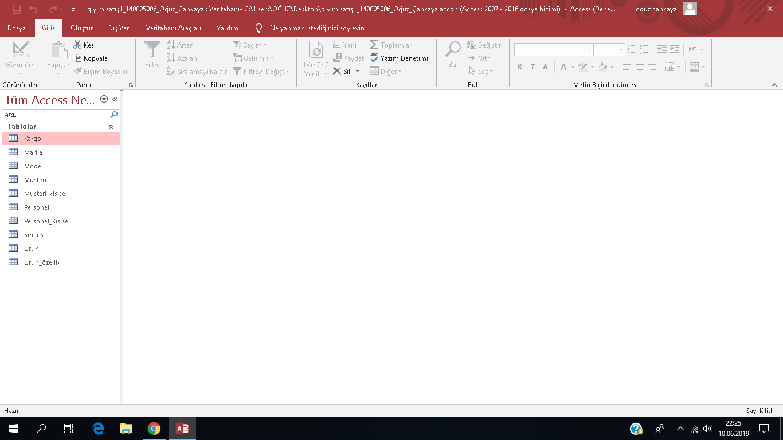This screenshot has height=440, width=783.
Task: Click the Veritabanı Araçları tab
Action: coord(173,28)
